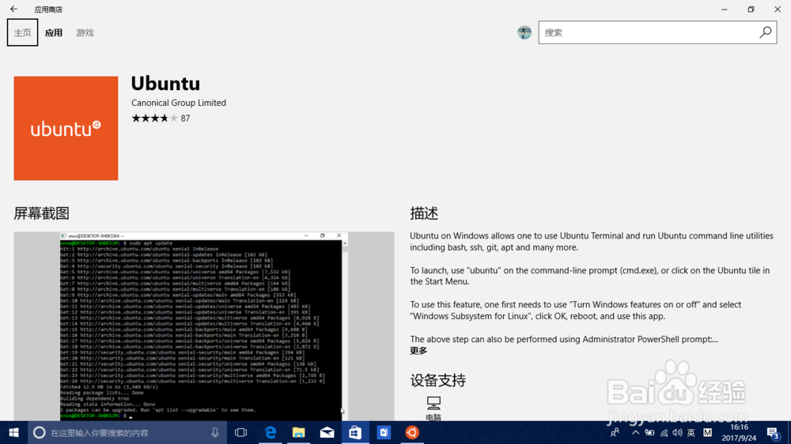Focus the Cortana taskbar search box

[x=127, y=432]
